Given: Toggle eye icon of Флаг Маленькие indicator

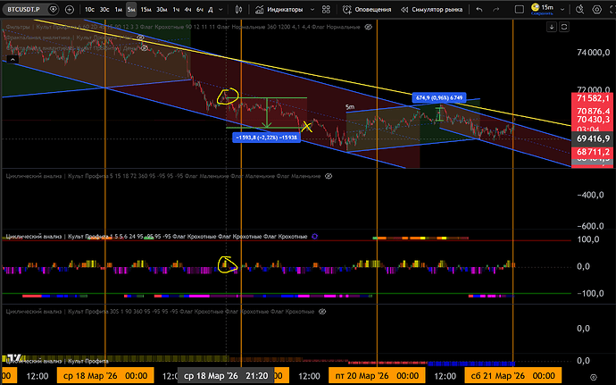Looking at the screenshot, I should point(328,176).
